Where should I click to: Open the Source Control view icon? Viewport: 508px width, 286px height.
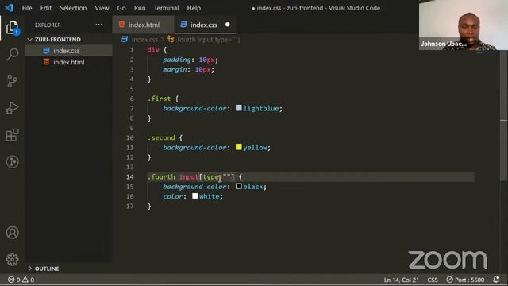(13, 81)
